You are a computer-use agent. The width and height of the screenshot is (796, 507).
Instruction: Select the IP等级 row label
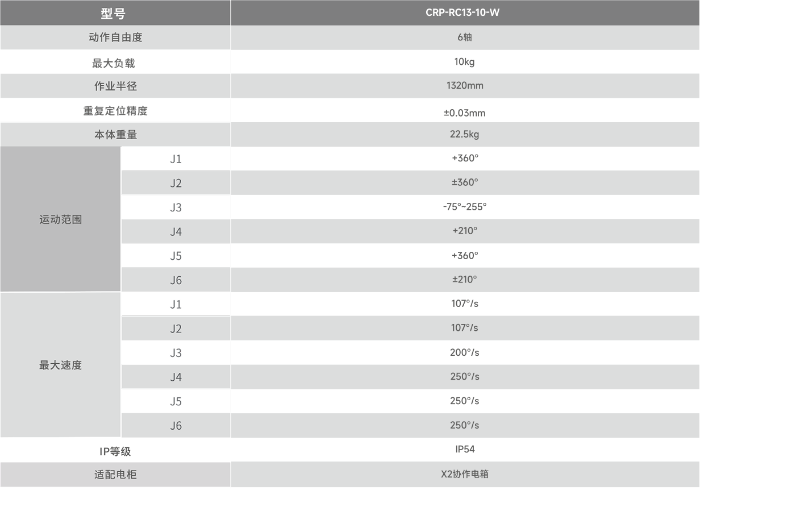coord(115,451)
